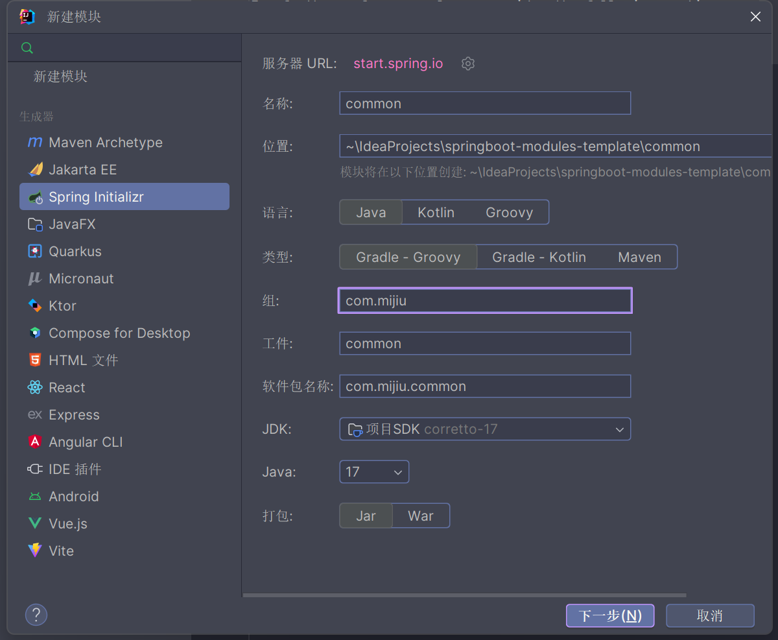Click the HTML5 file icon
Viewport: 778px width, 640px height.
click(x=35, y=360)
